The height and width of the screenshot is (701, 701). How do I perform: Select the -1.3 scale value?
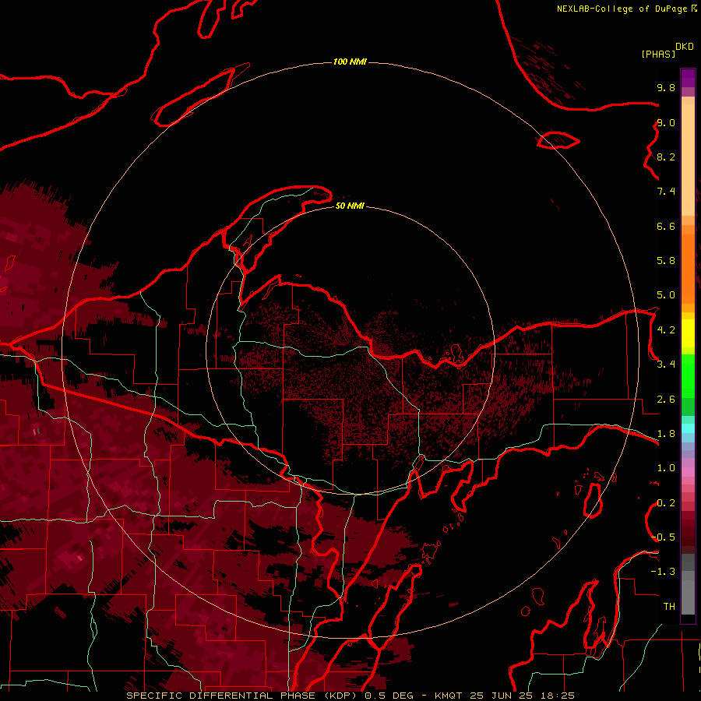click(663, 572)
